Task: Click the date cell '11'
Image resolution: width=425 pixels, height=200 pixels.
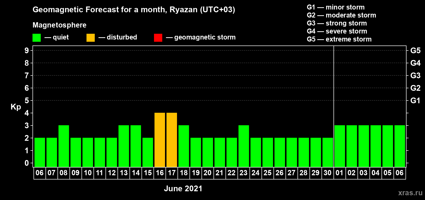Action: (x=99, y=173)
